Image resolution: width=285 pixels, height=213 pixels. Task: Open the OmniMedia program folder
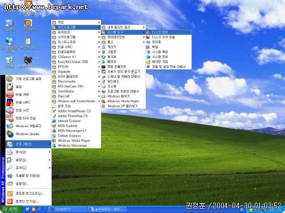point(76,91)
